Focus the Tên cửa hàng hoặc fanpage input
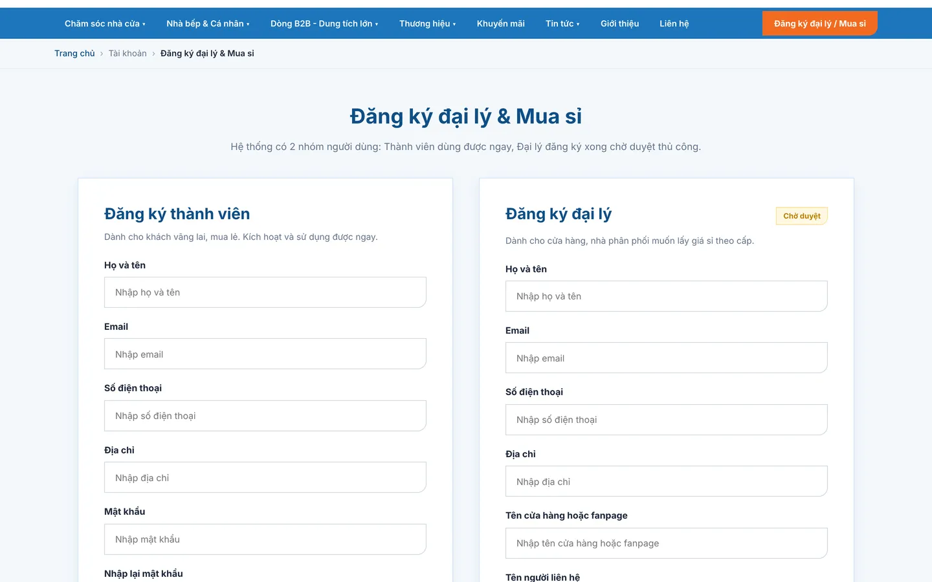The height and width of the screenshot is (582, 932). point(667,543)
